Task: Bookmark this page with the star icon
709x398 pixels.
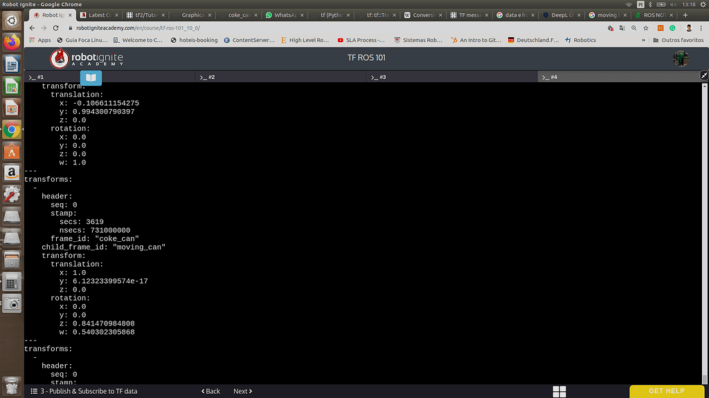Action: coord(647,28)
